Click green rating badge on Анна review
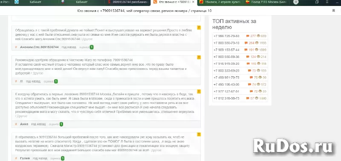341x161 pixels. pyautogui.click(x=61, y=124)
